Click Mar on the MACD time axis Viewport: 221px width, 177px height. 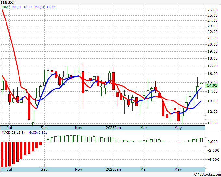coord(144,169)
